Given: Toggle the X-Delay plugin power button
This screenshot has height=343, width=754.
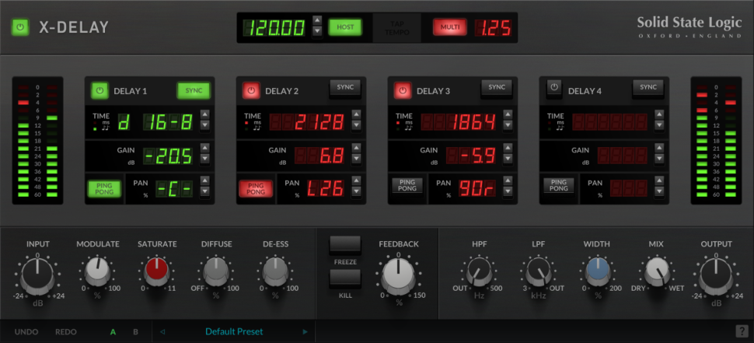Looking at the screenshot, I should (19, 27).
